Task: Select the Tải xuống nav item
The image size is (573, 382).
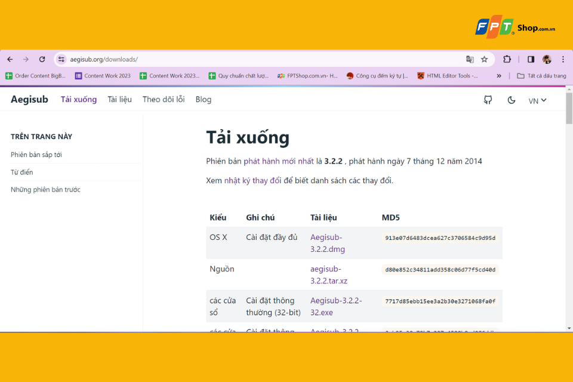Action: click(79, 100)
